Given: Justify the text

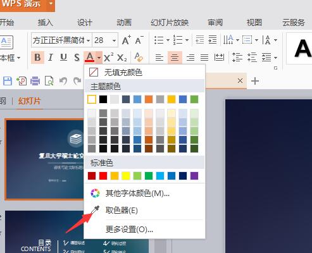Looking at the screenshot, I should pyautogui.click(x=204, y=58).
